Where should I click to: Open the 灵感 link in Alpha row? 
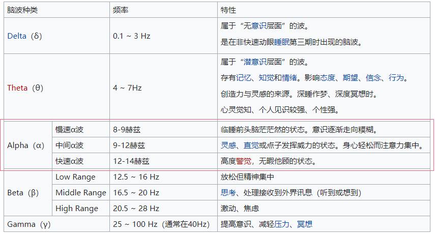(x=228, y=145)
